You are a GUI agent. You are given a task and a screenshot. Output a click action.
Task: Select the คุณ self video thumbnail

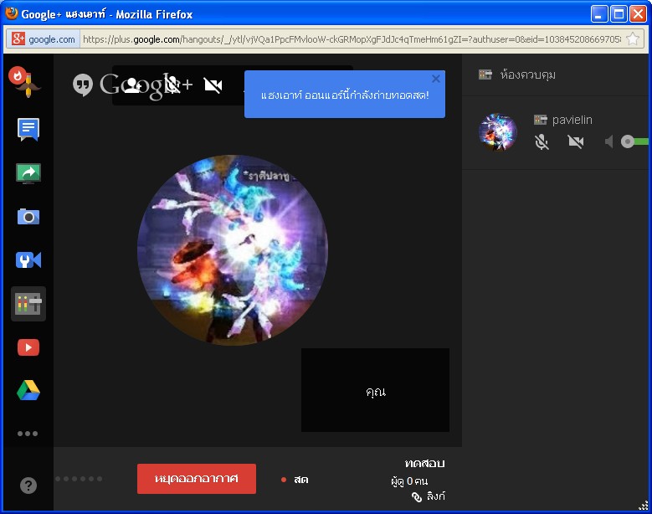[x=375, y=390]
